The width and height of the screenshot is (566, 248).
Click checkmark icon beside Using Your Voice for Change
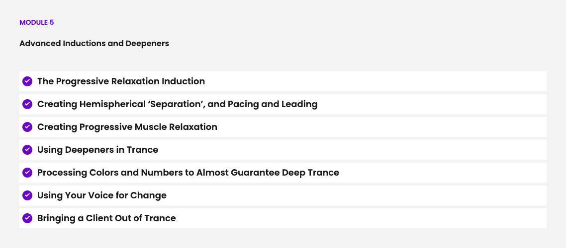27,195
